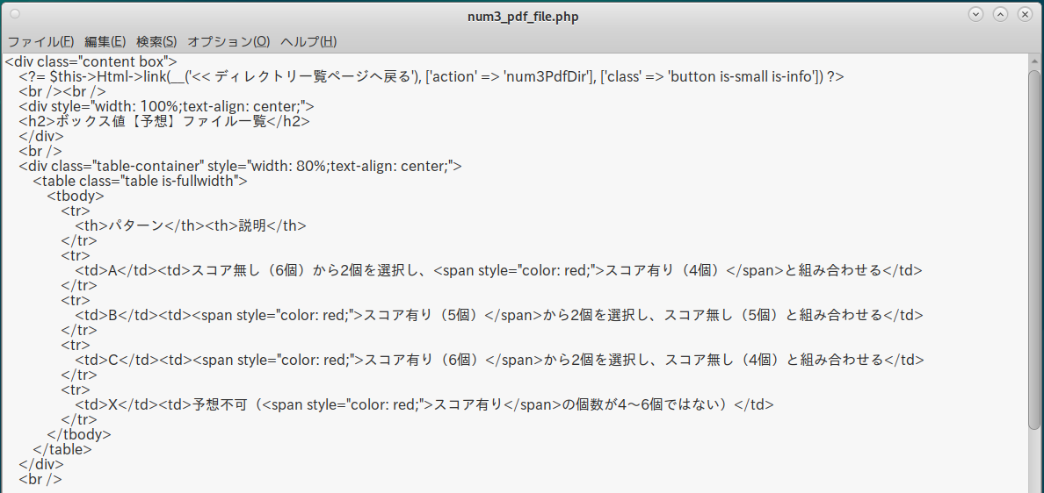Place cursor on the h2 ボックス値 heading line
The image size is (1044, 493).
pos(164,121)
